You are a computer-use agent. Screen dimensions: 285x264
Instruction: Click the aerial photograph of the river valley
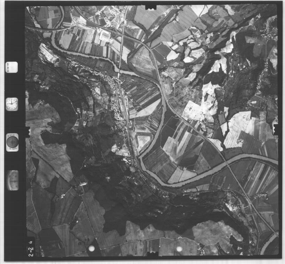152,131
